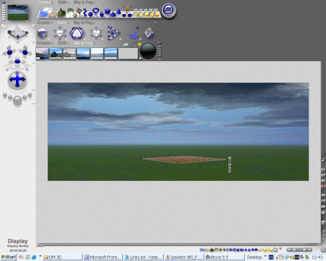Select the Align tool with dotted triangle
326x261 pixels.
point(113,33)
